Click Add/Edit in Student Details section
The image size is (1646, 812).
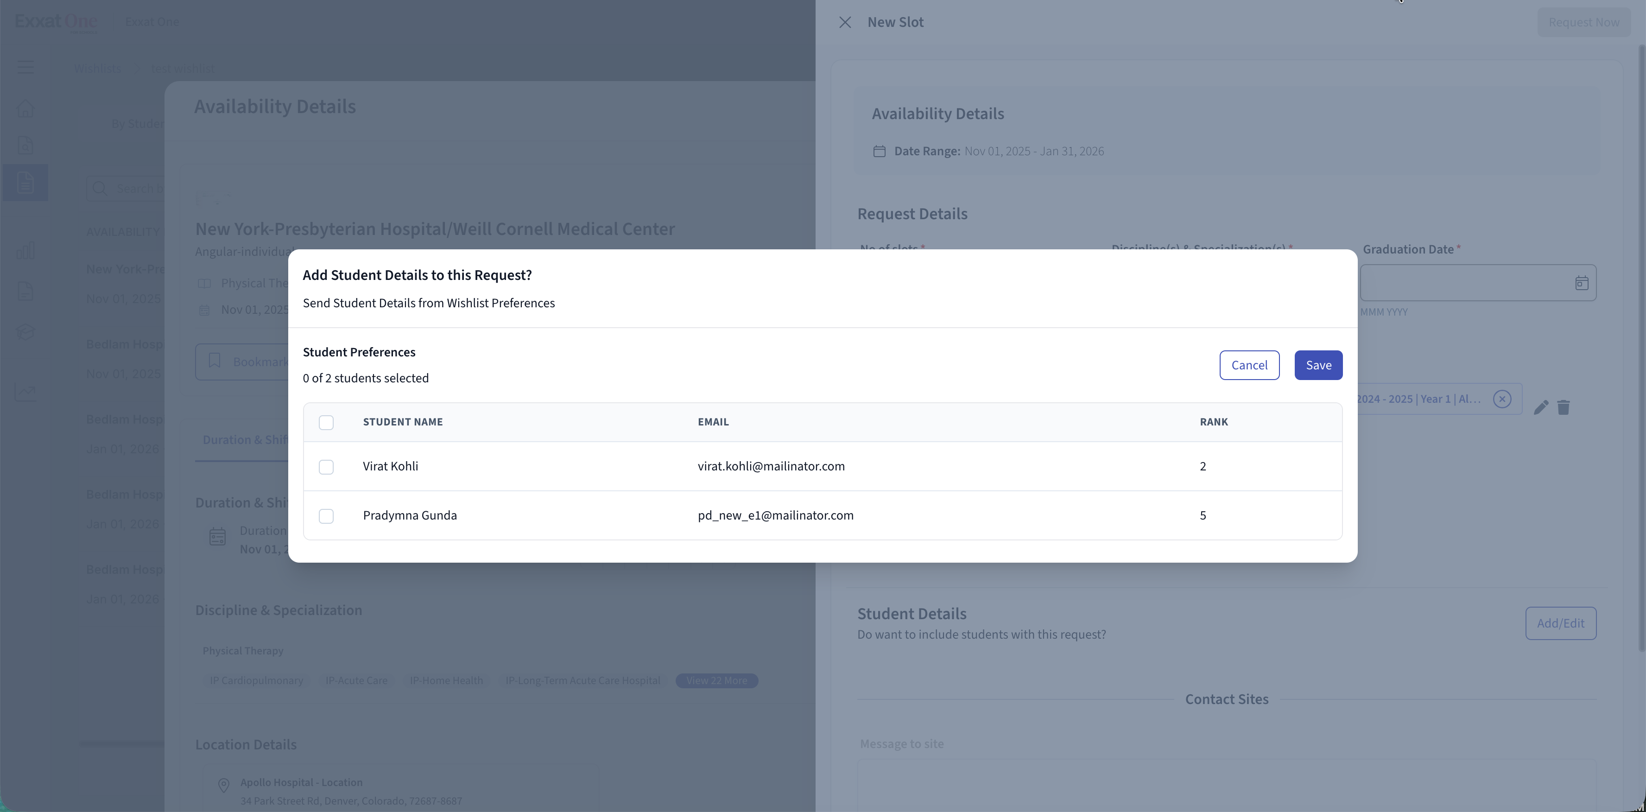1560,623
